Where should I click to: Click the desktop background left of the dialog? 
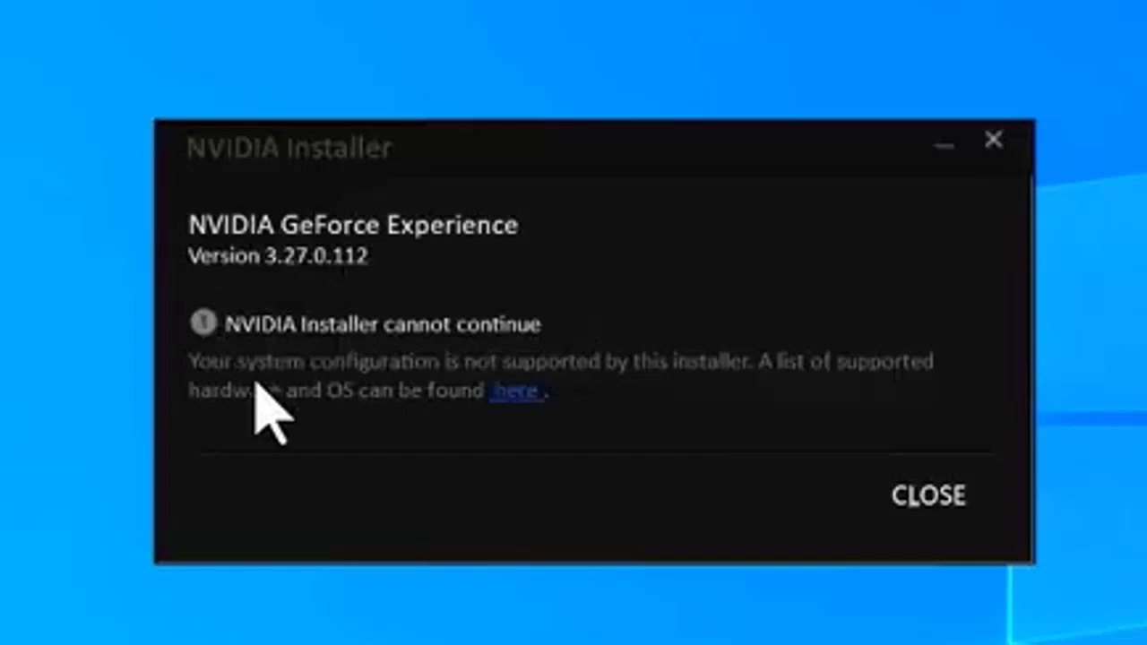point(76,340)
